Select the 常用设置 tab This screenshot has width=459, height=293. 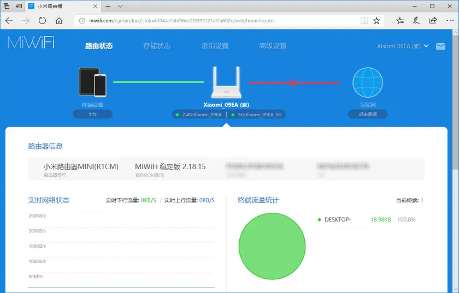(215, 46)
